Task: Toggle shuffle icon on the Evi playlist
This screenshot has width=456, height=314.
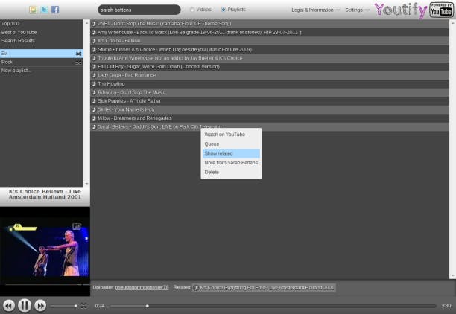Action: (78, 54)
